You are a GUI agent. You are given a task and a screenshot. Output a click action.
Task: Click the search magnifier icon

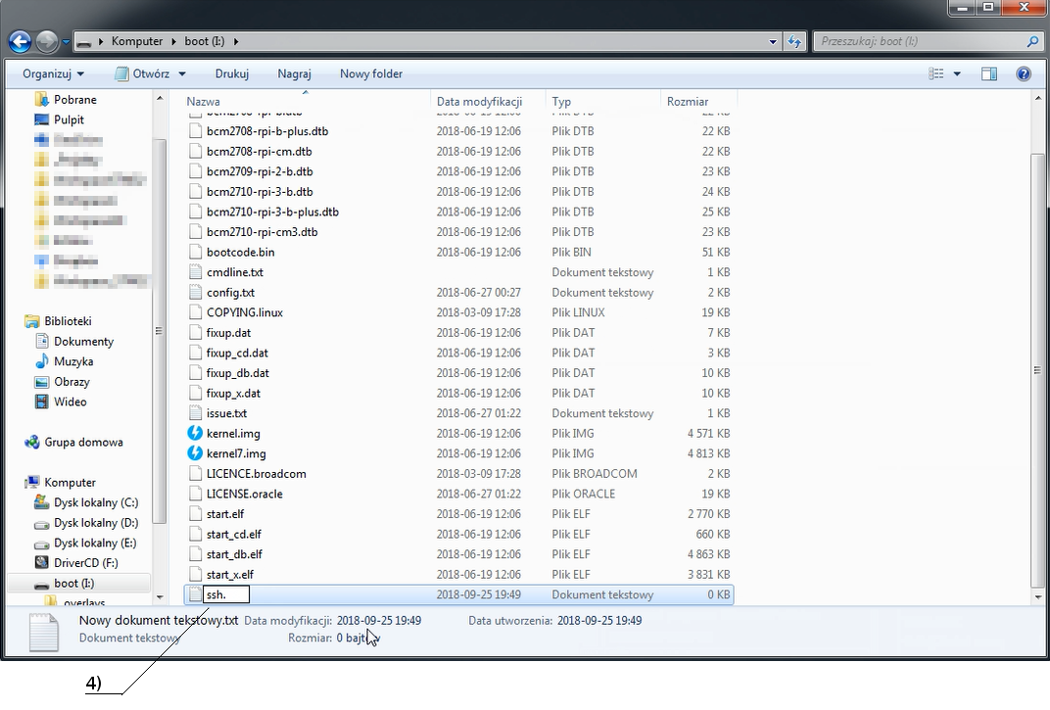(x=1032, y=41)
